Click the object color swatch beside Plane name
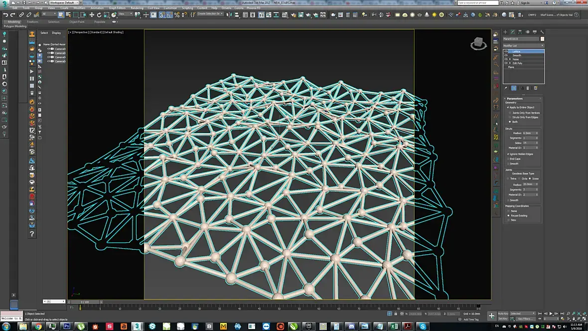Viewport: 588px width, 331px height. [542, 39]
